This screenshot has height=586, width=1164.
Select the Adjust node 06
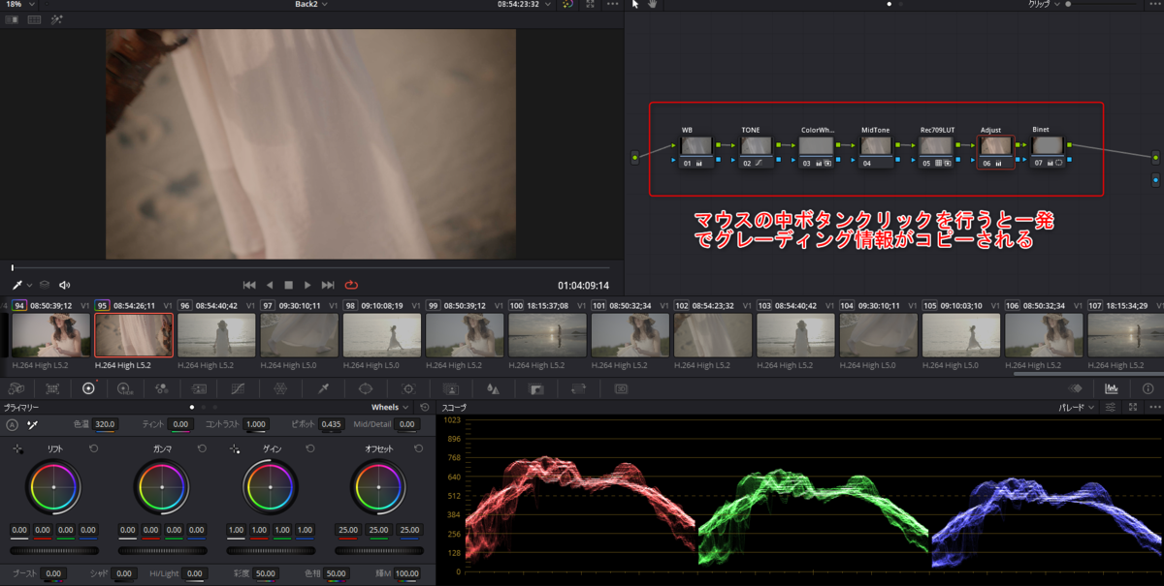click(x=996, y=147)
